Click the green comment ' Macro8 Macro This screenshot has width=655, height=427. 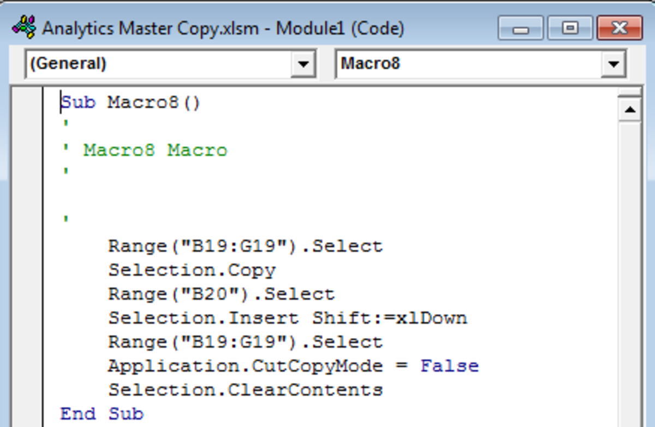(155, 150)
